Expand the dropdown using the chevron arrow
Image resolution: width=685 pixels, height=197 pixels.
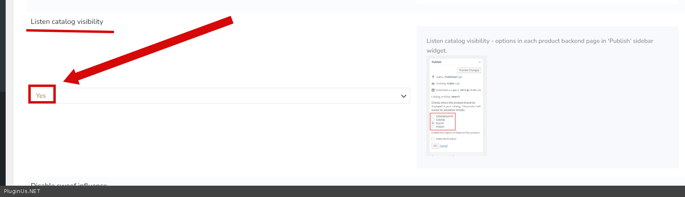click(403, 96)
